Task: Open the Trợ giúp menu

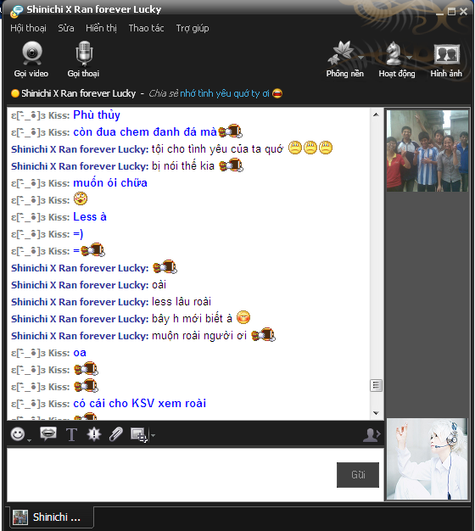Action: click(193, 28)
